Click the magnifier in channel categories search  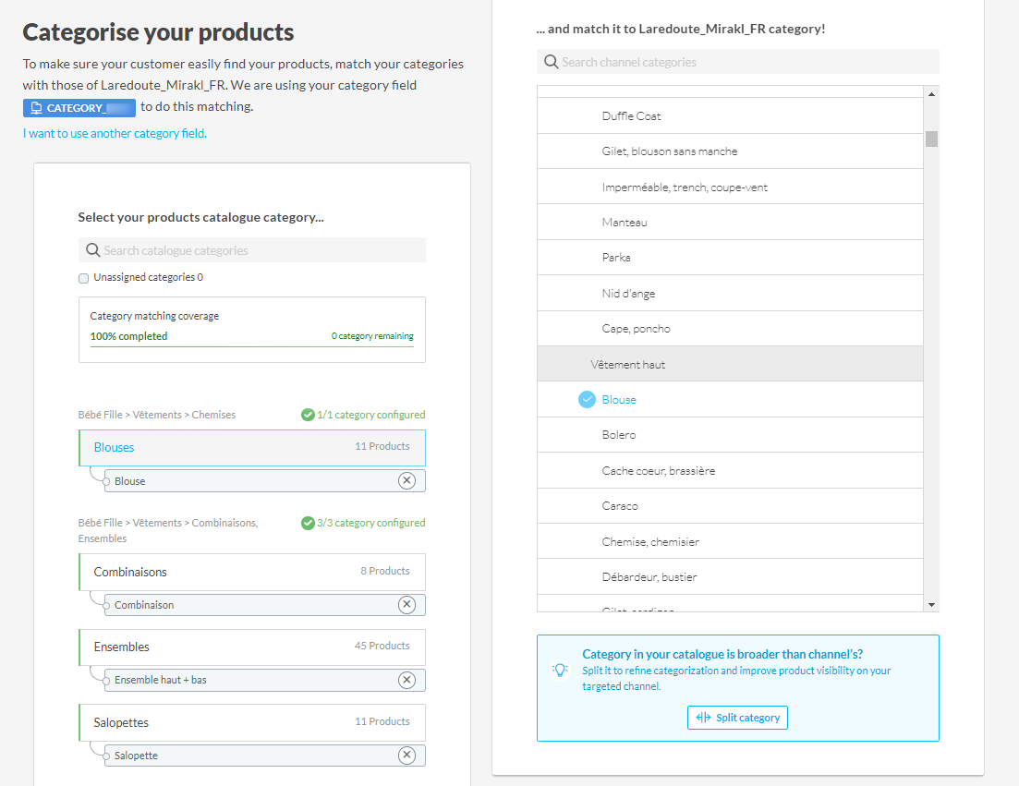tap(551, 62)
